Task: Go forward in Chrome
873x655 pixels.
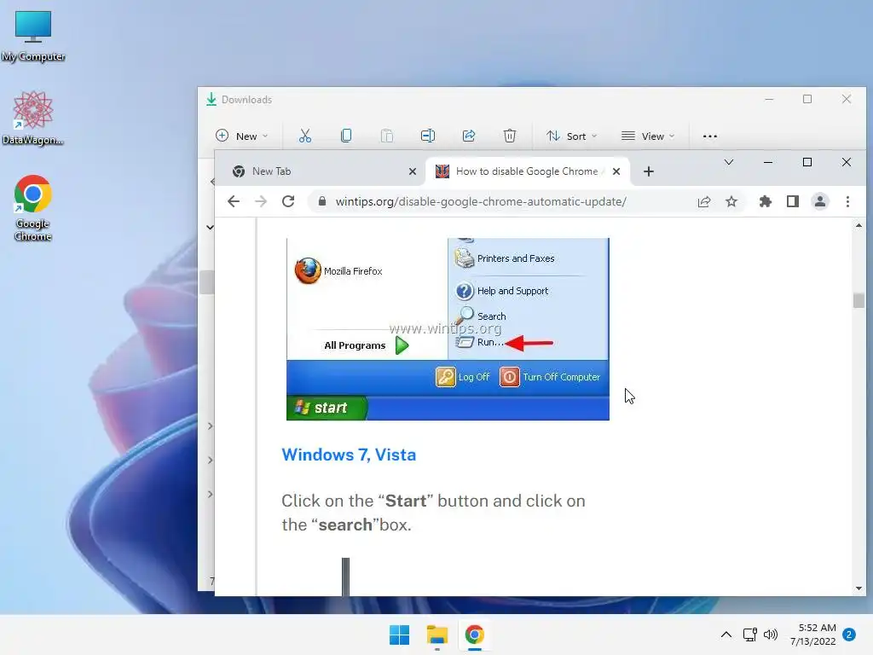Action: pos(261,201)
